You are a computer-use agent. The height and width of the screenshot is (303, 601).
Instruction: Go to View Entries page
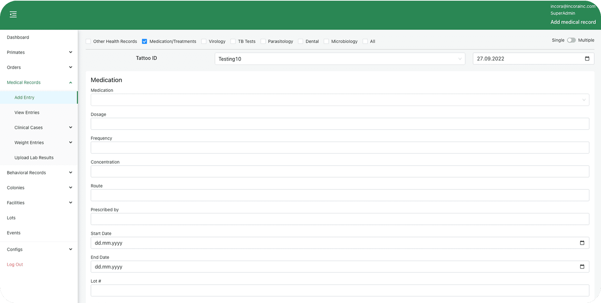click(x=27, y=113)
